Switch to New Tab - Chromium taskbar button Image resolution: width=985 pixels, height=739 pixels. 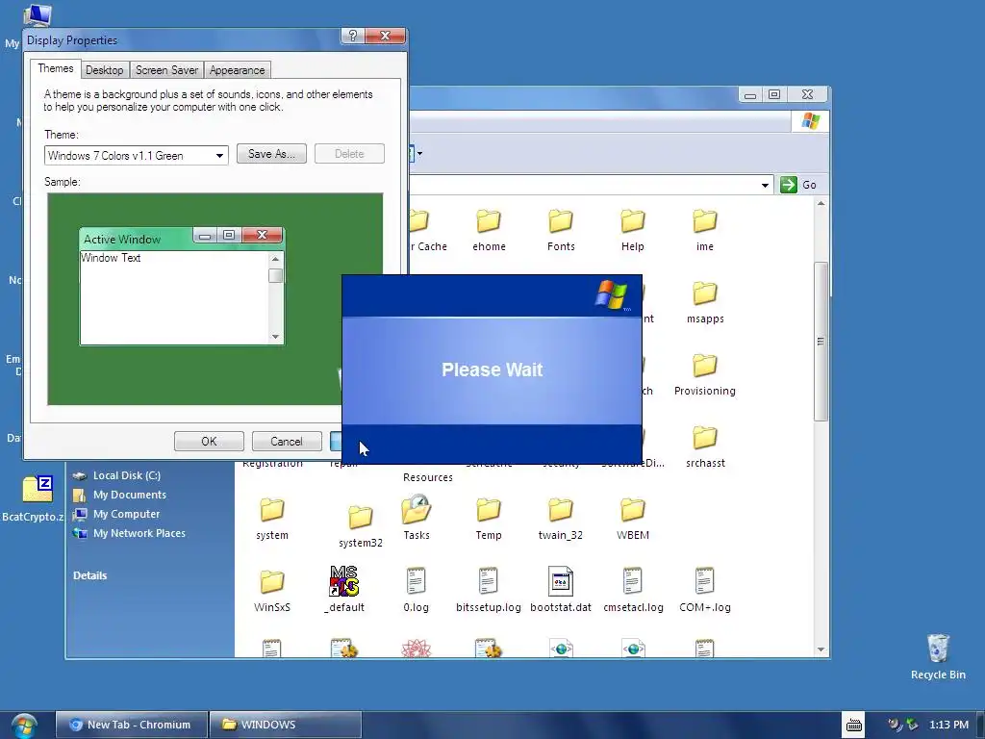132,725
